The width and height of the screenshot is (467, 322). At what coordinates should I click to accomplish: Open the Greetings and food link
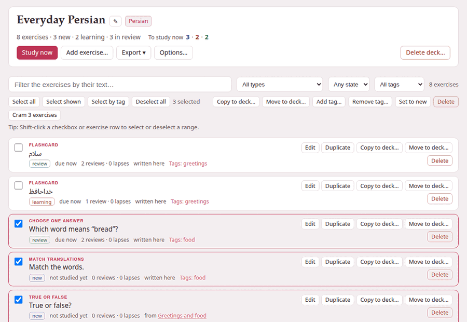pos(182,316)
